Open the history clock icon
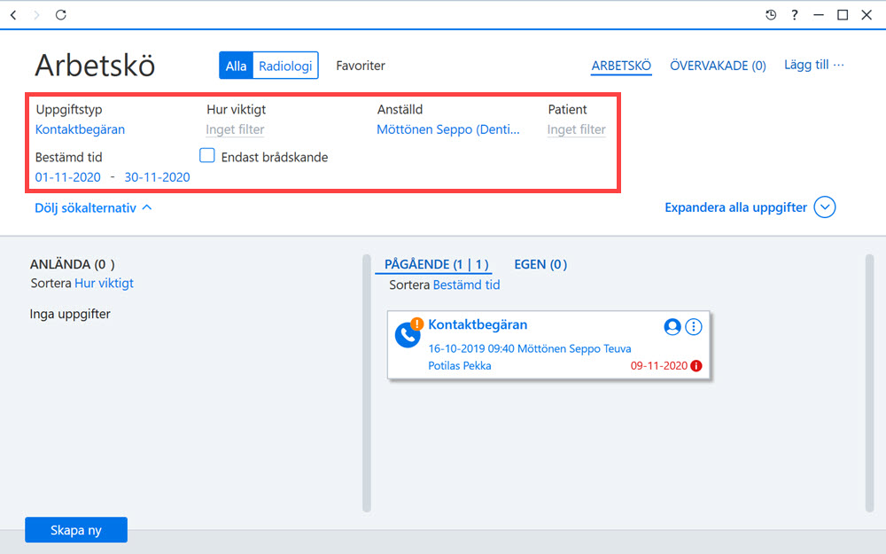 [771, 15]
